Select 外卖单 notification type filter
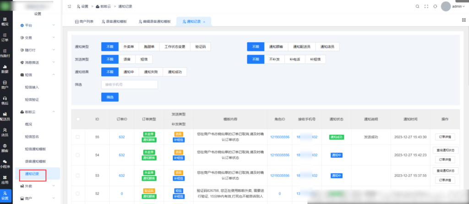The height and width of the screenshot is (204, 469). tap(129, 47)
